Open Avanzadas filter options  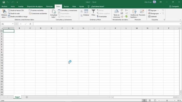tap(102, 16)
